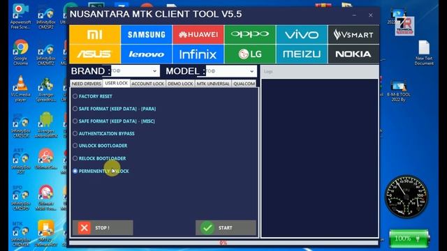This screenshot has width=447, height=251.
Task: Select the Vsmart brand tile
Action: pos(353,34)
